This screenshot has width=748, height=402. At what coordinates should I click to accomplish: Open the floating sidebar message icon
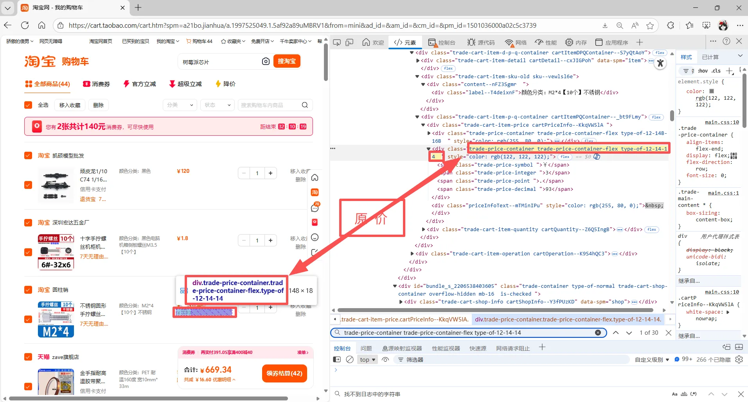click(315, 208)
